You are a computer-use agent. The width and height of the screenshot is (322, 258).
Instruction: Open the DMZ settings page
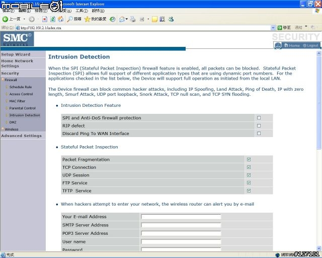pos(13,122)
